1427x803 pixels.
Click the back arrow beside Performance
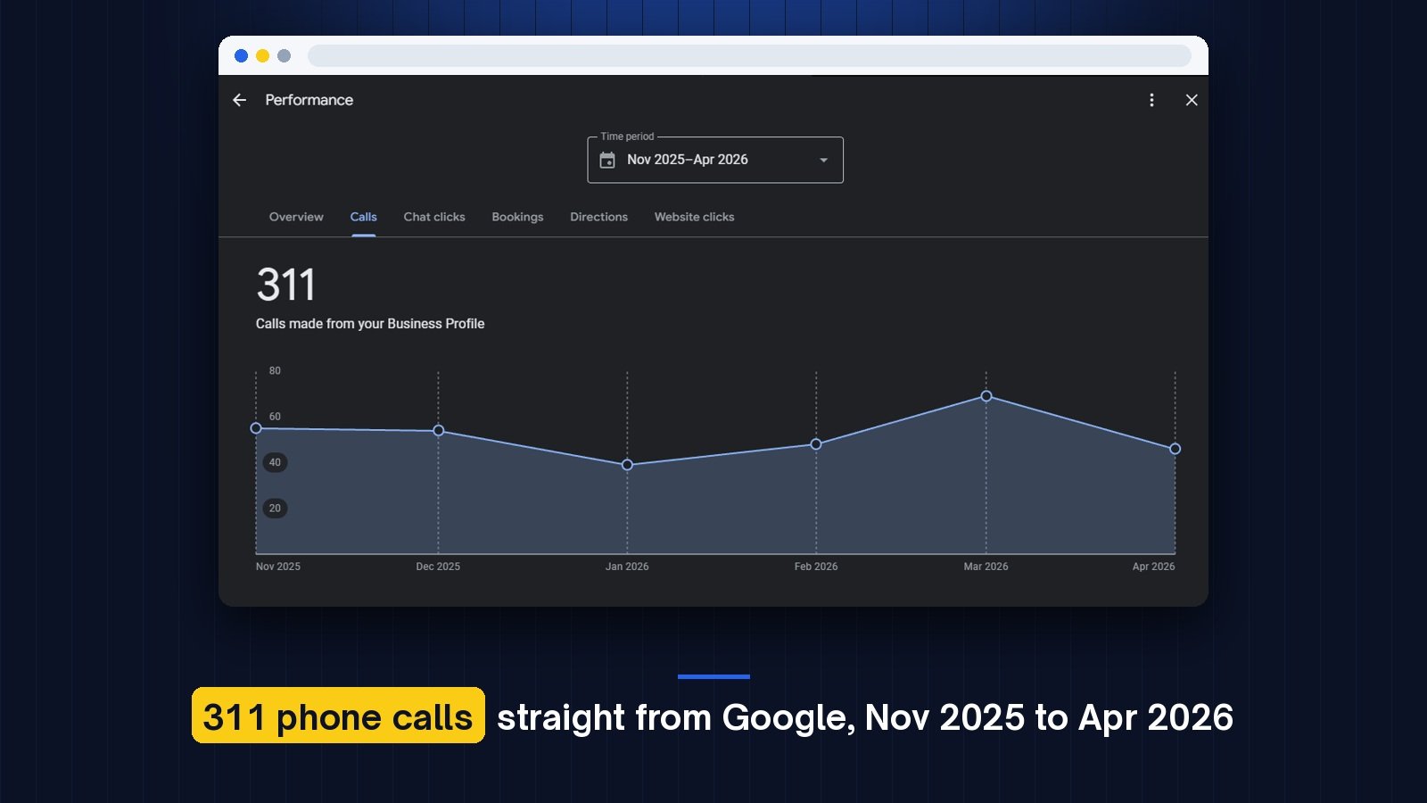click(x=239, y=100)
